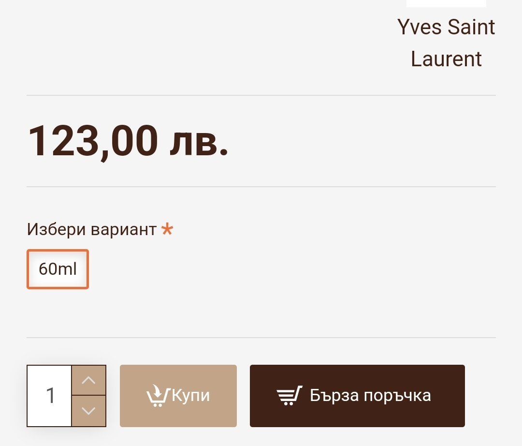This screenshot has height=446, width=522.
Task: Click the Бърза поръчка text label
Action: (x=370, y=396)
